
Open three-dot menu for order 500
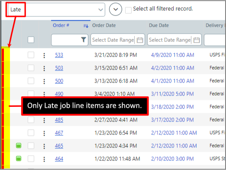(44, 81)
